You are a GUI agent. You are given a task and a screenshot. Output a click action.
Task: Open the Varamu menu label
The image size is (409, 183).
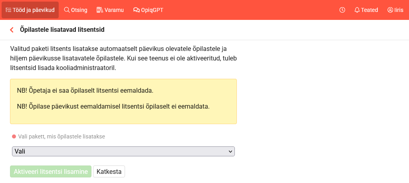114,10
